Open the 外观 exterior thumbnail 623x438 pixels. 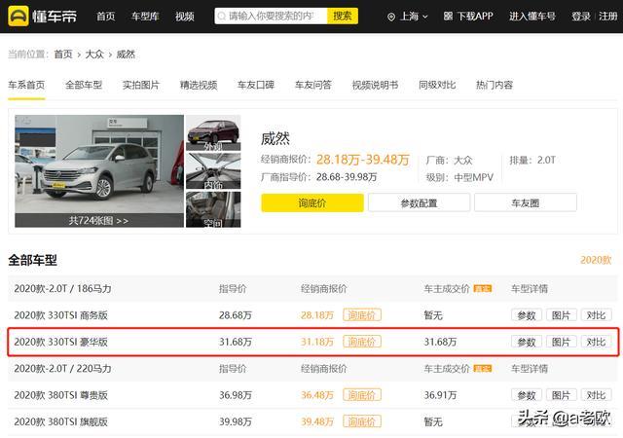(213, 132)
